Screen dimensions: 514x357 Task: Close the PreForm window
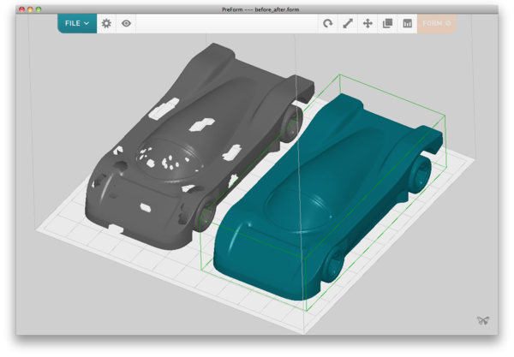click(x=21, y=9)
